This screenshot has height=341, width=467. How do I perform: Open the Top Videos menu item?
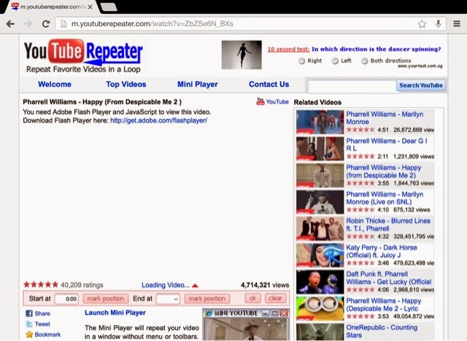coord(126,85)
